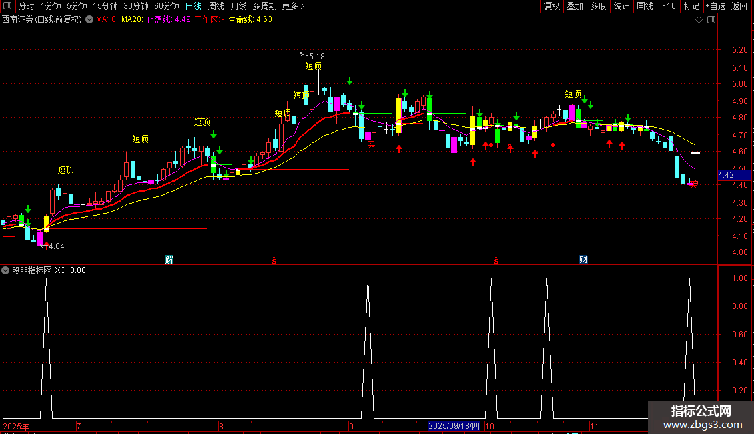Click the 解 info marker on timeline
This screenshot has width=754, height=434.
[169, 260]
